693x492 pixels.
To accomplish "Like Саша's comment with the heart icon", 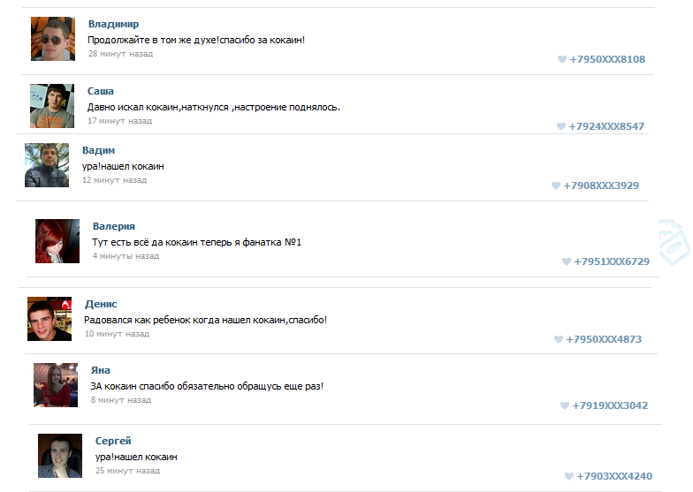I will 560,126.
